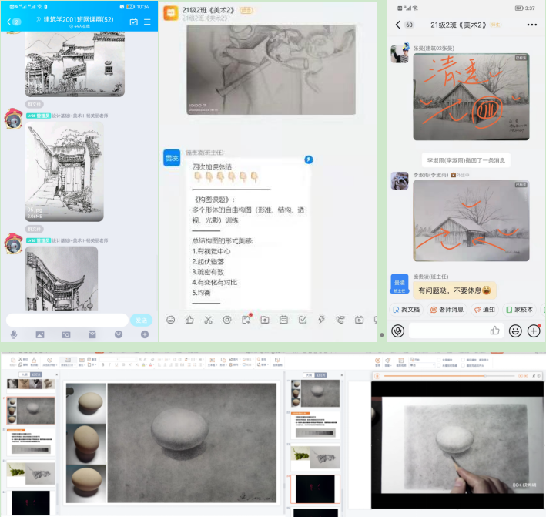Tap the thumbs-up icon in middle toolbar

pos(189,320)
